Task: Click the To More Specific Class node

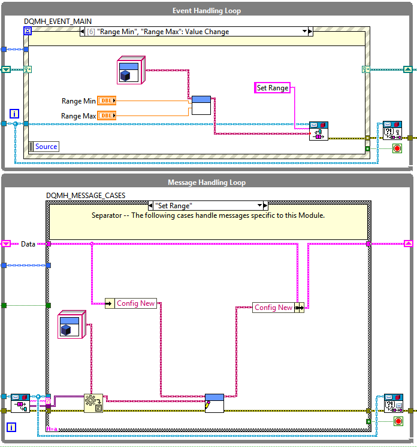Action: 93,403
